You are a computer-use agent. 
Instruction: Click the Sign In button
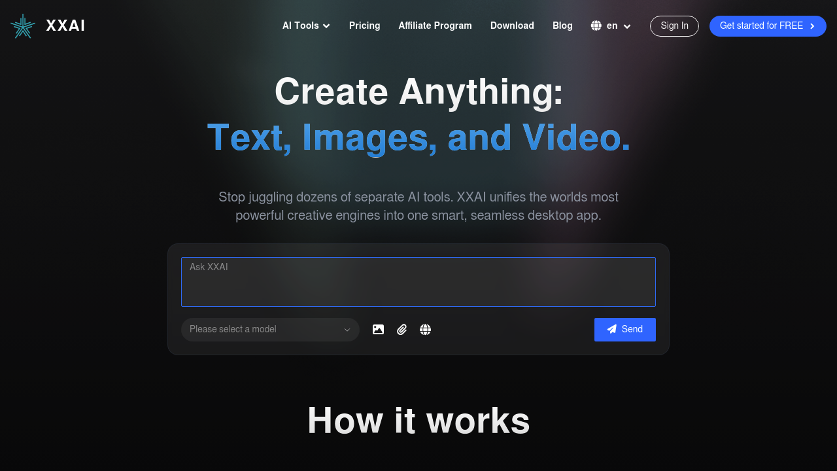(x=674, y=26)
